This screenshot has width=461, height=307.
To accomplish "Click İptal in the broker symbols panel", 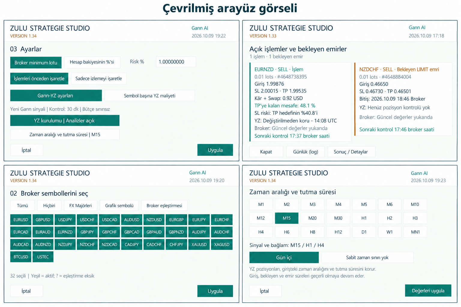I will pos(26,291).
